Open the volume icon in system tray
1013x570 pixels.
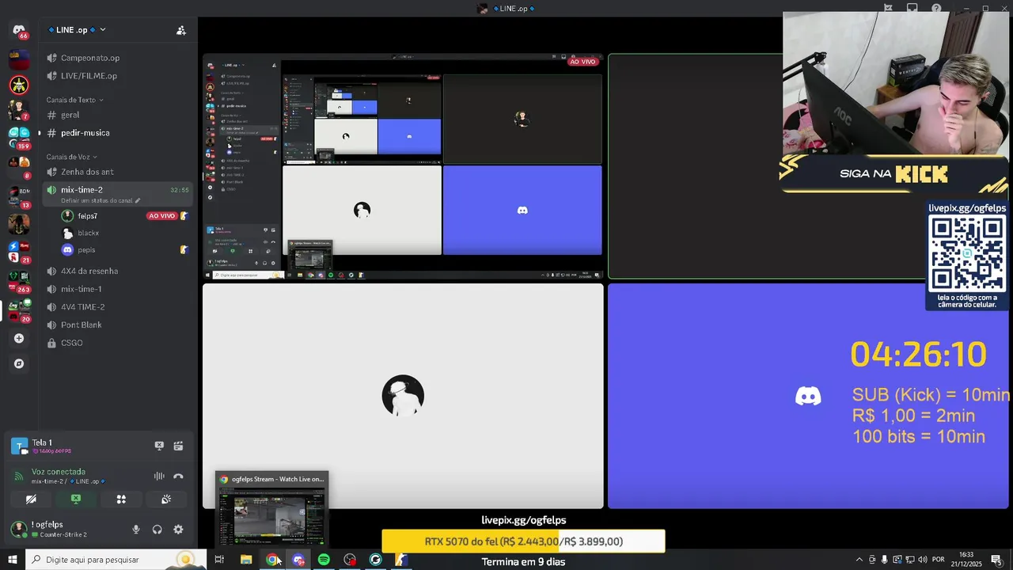pos(923,560)
